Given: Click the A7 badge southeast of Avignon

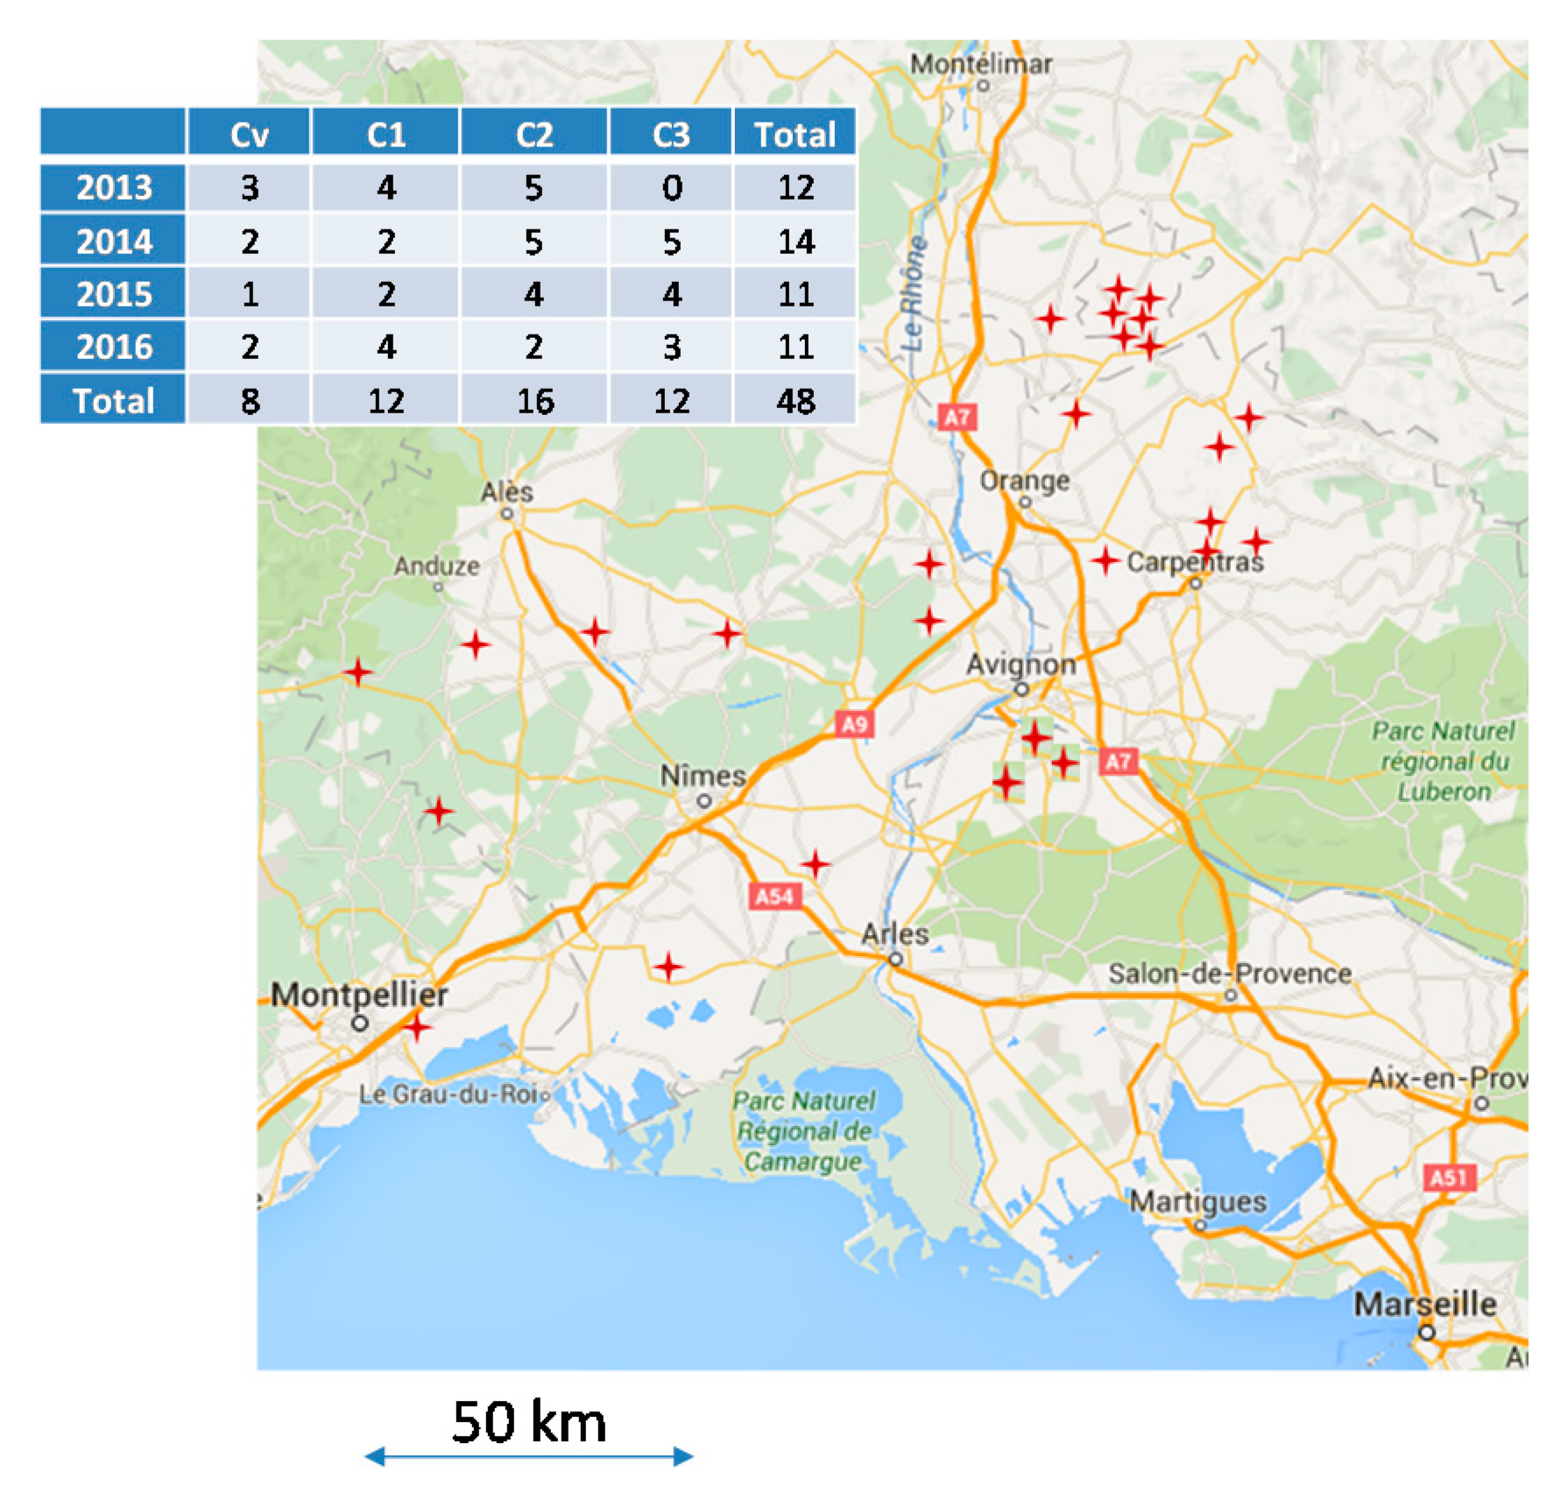Looking at the screenshot, I should (x=1118, y=761).
